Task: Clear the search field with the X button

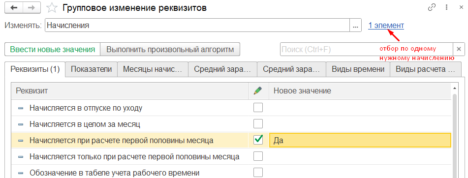Action: point(459,49)
